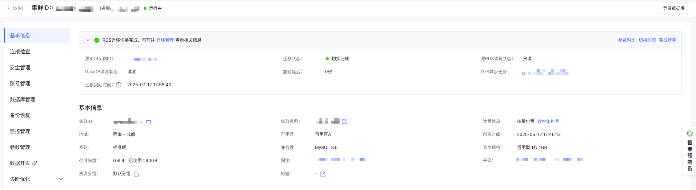Open 参数对比 link
The image size is (696, 190).
pos(627,40)
